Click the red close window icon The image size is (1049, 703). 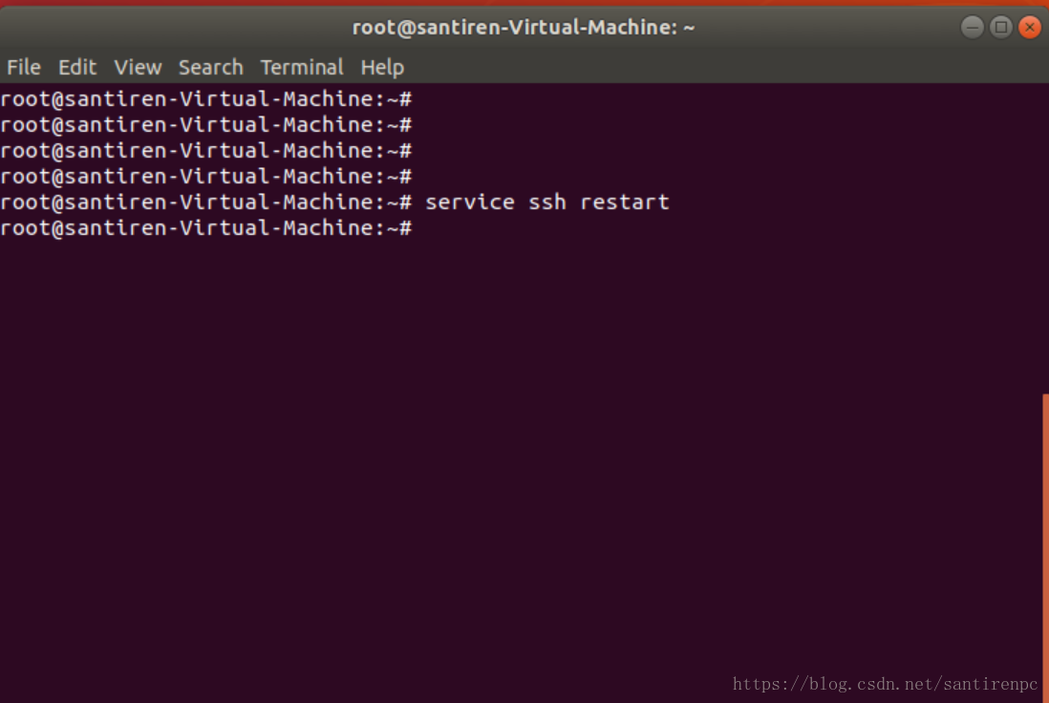pos(1029,27)
